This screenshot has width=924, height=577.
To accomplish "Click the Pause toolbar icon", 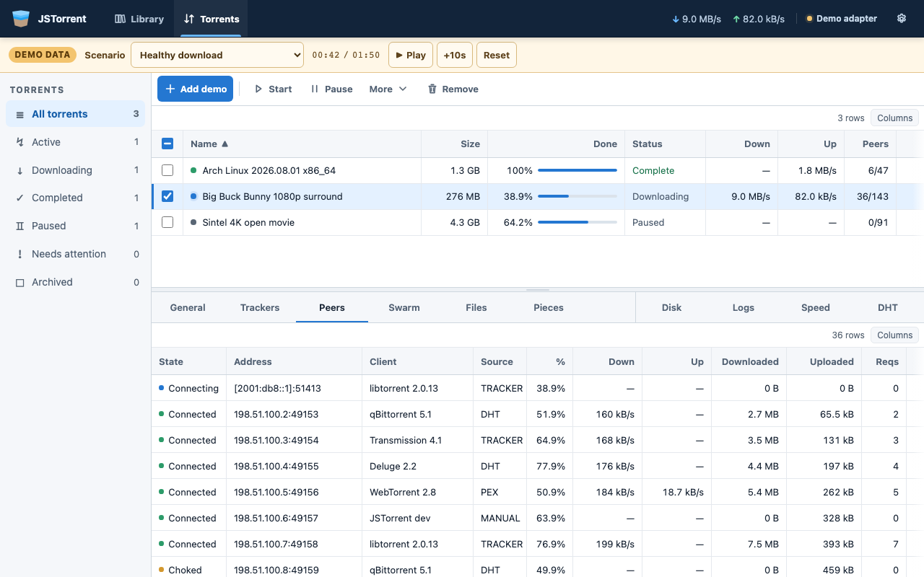I will 315,89.
